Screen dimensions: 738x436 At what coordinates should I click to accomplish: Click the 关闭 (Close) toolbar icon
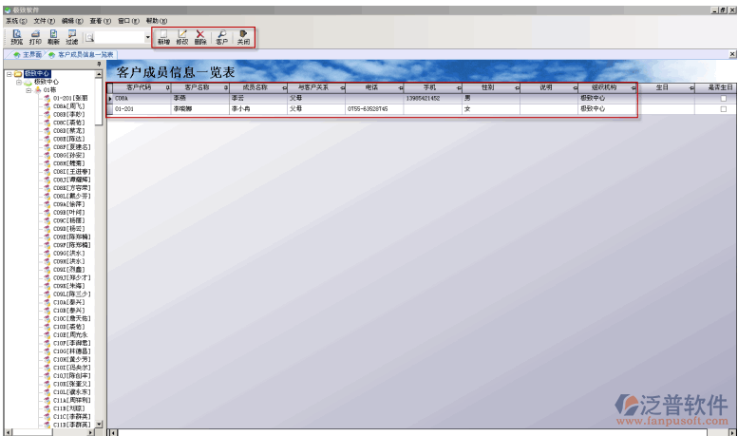(x=243, y=37)
